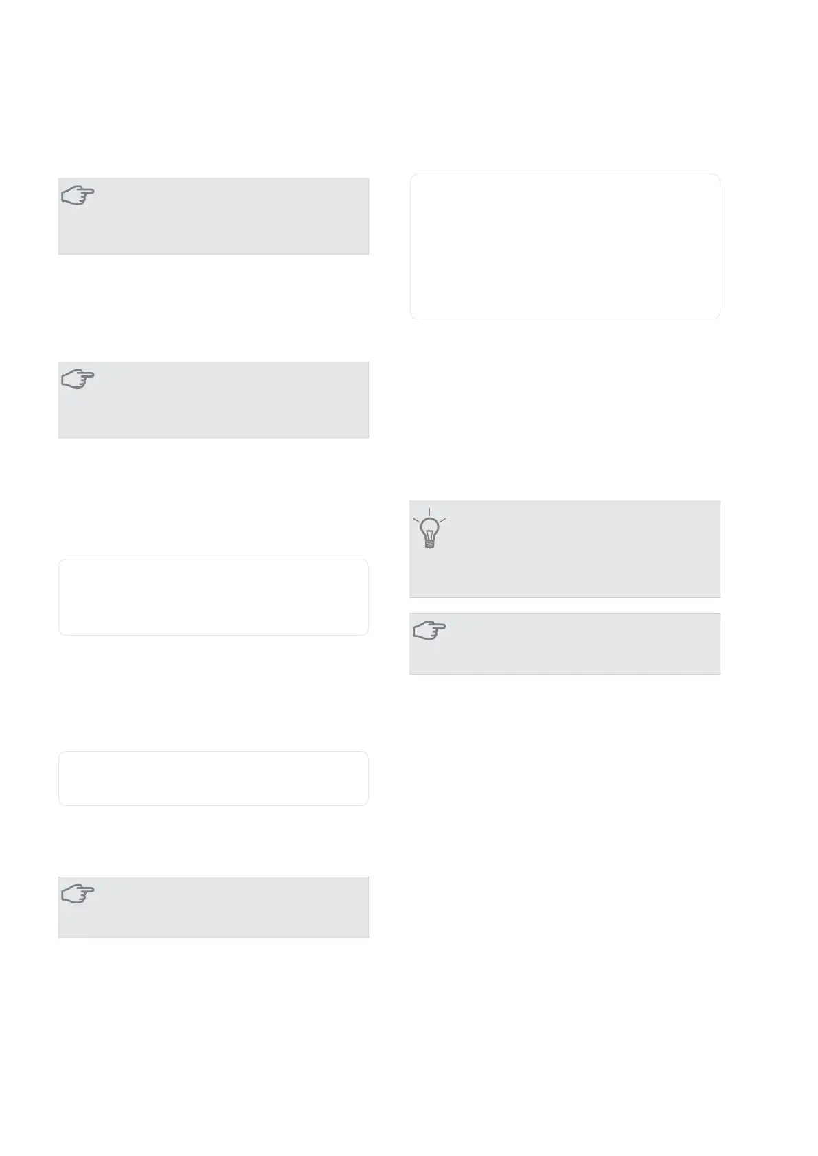
Task: Click the pointing hand icon in the lowest left note box
Action: coord(78,894)
